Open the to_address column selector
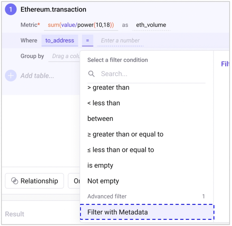The width and height of the screenshot is (232, 226). point(60,40)
